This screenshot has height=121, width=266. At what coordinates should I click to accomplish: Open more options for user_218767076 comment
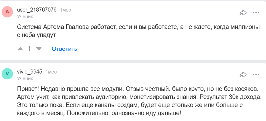[x=256, y=13]
